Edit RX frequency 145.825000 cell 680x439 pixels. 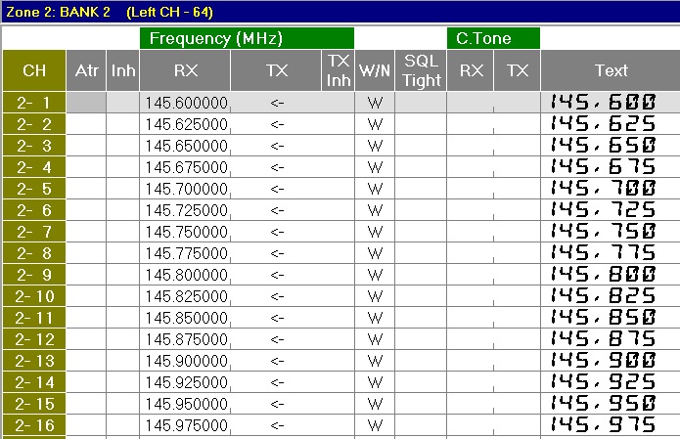185,296
